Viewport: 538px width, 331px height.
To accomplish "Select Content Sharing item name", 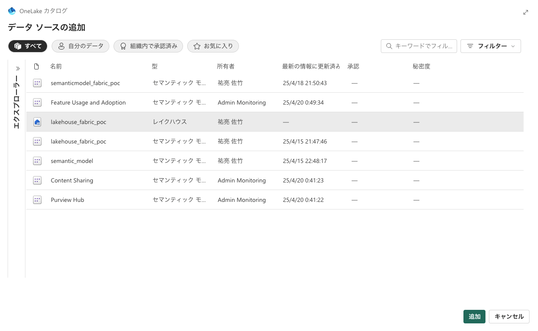I will coord(72,180).
